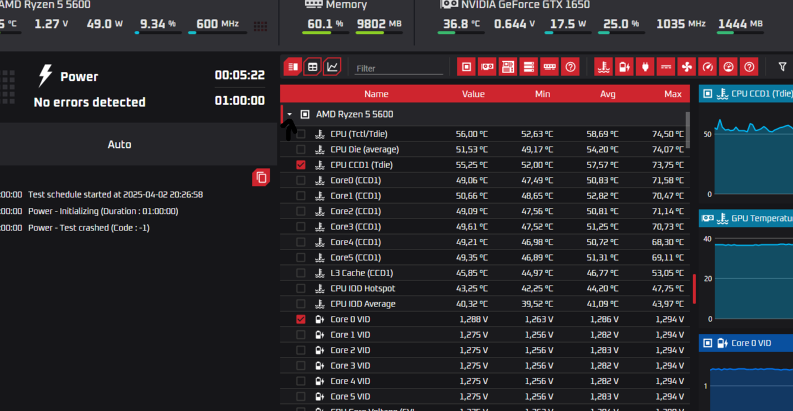Click the total duration 01:00:00
The width and height of the screenshot is (793, 411).
[239, 101]
